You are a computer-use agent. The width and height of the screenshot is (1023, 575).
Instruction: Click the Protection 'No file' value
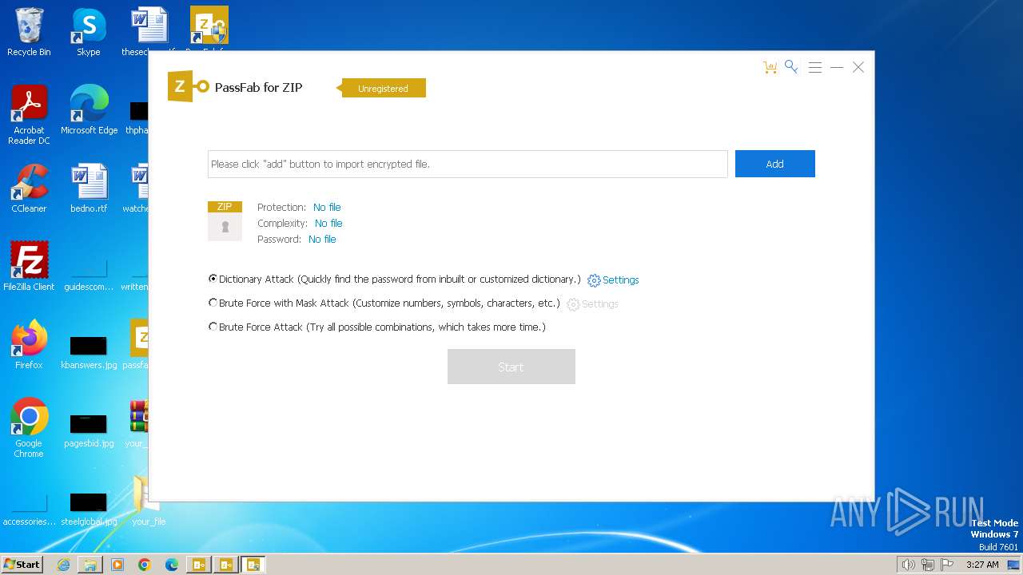coord(327,208)
